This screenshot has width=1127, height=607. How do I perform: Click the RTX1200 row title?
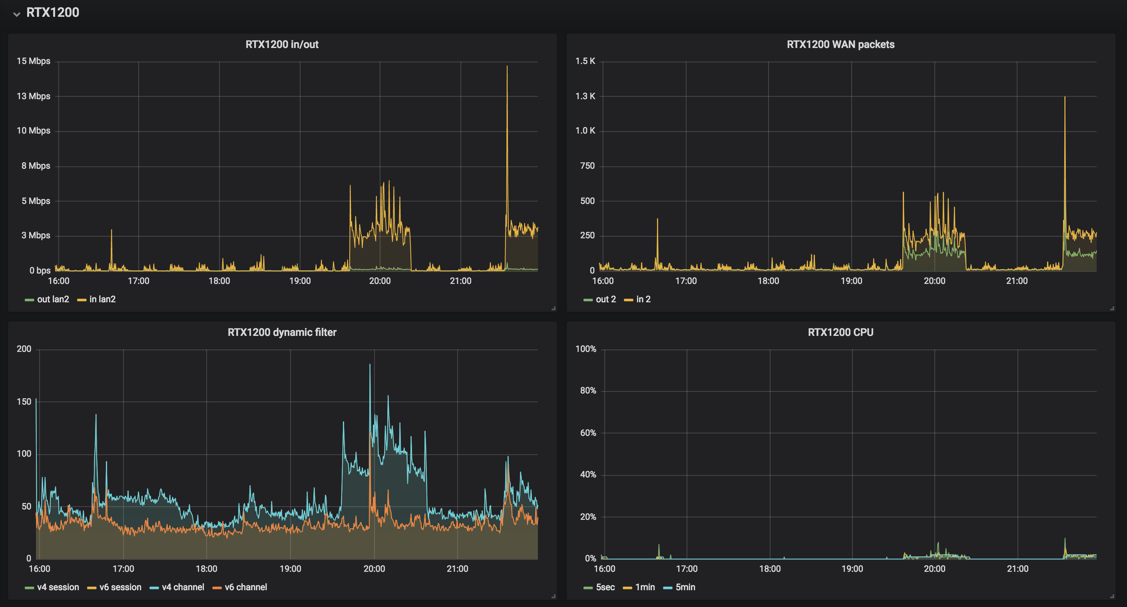[52, 13]
